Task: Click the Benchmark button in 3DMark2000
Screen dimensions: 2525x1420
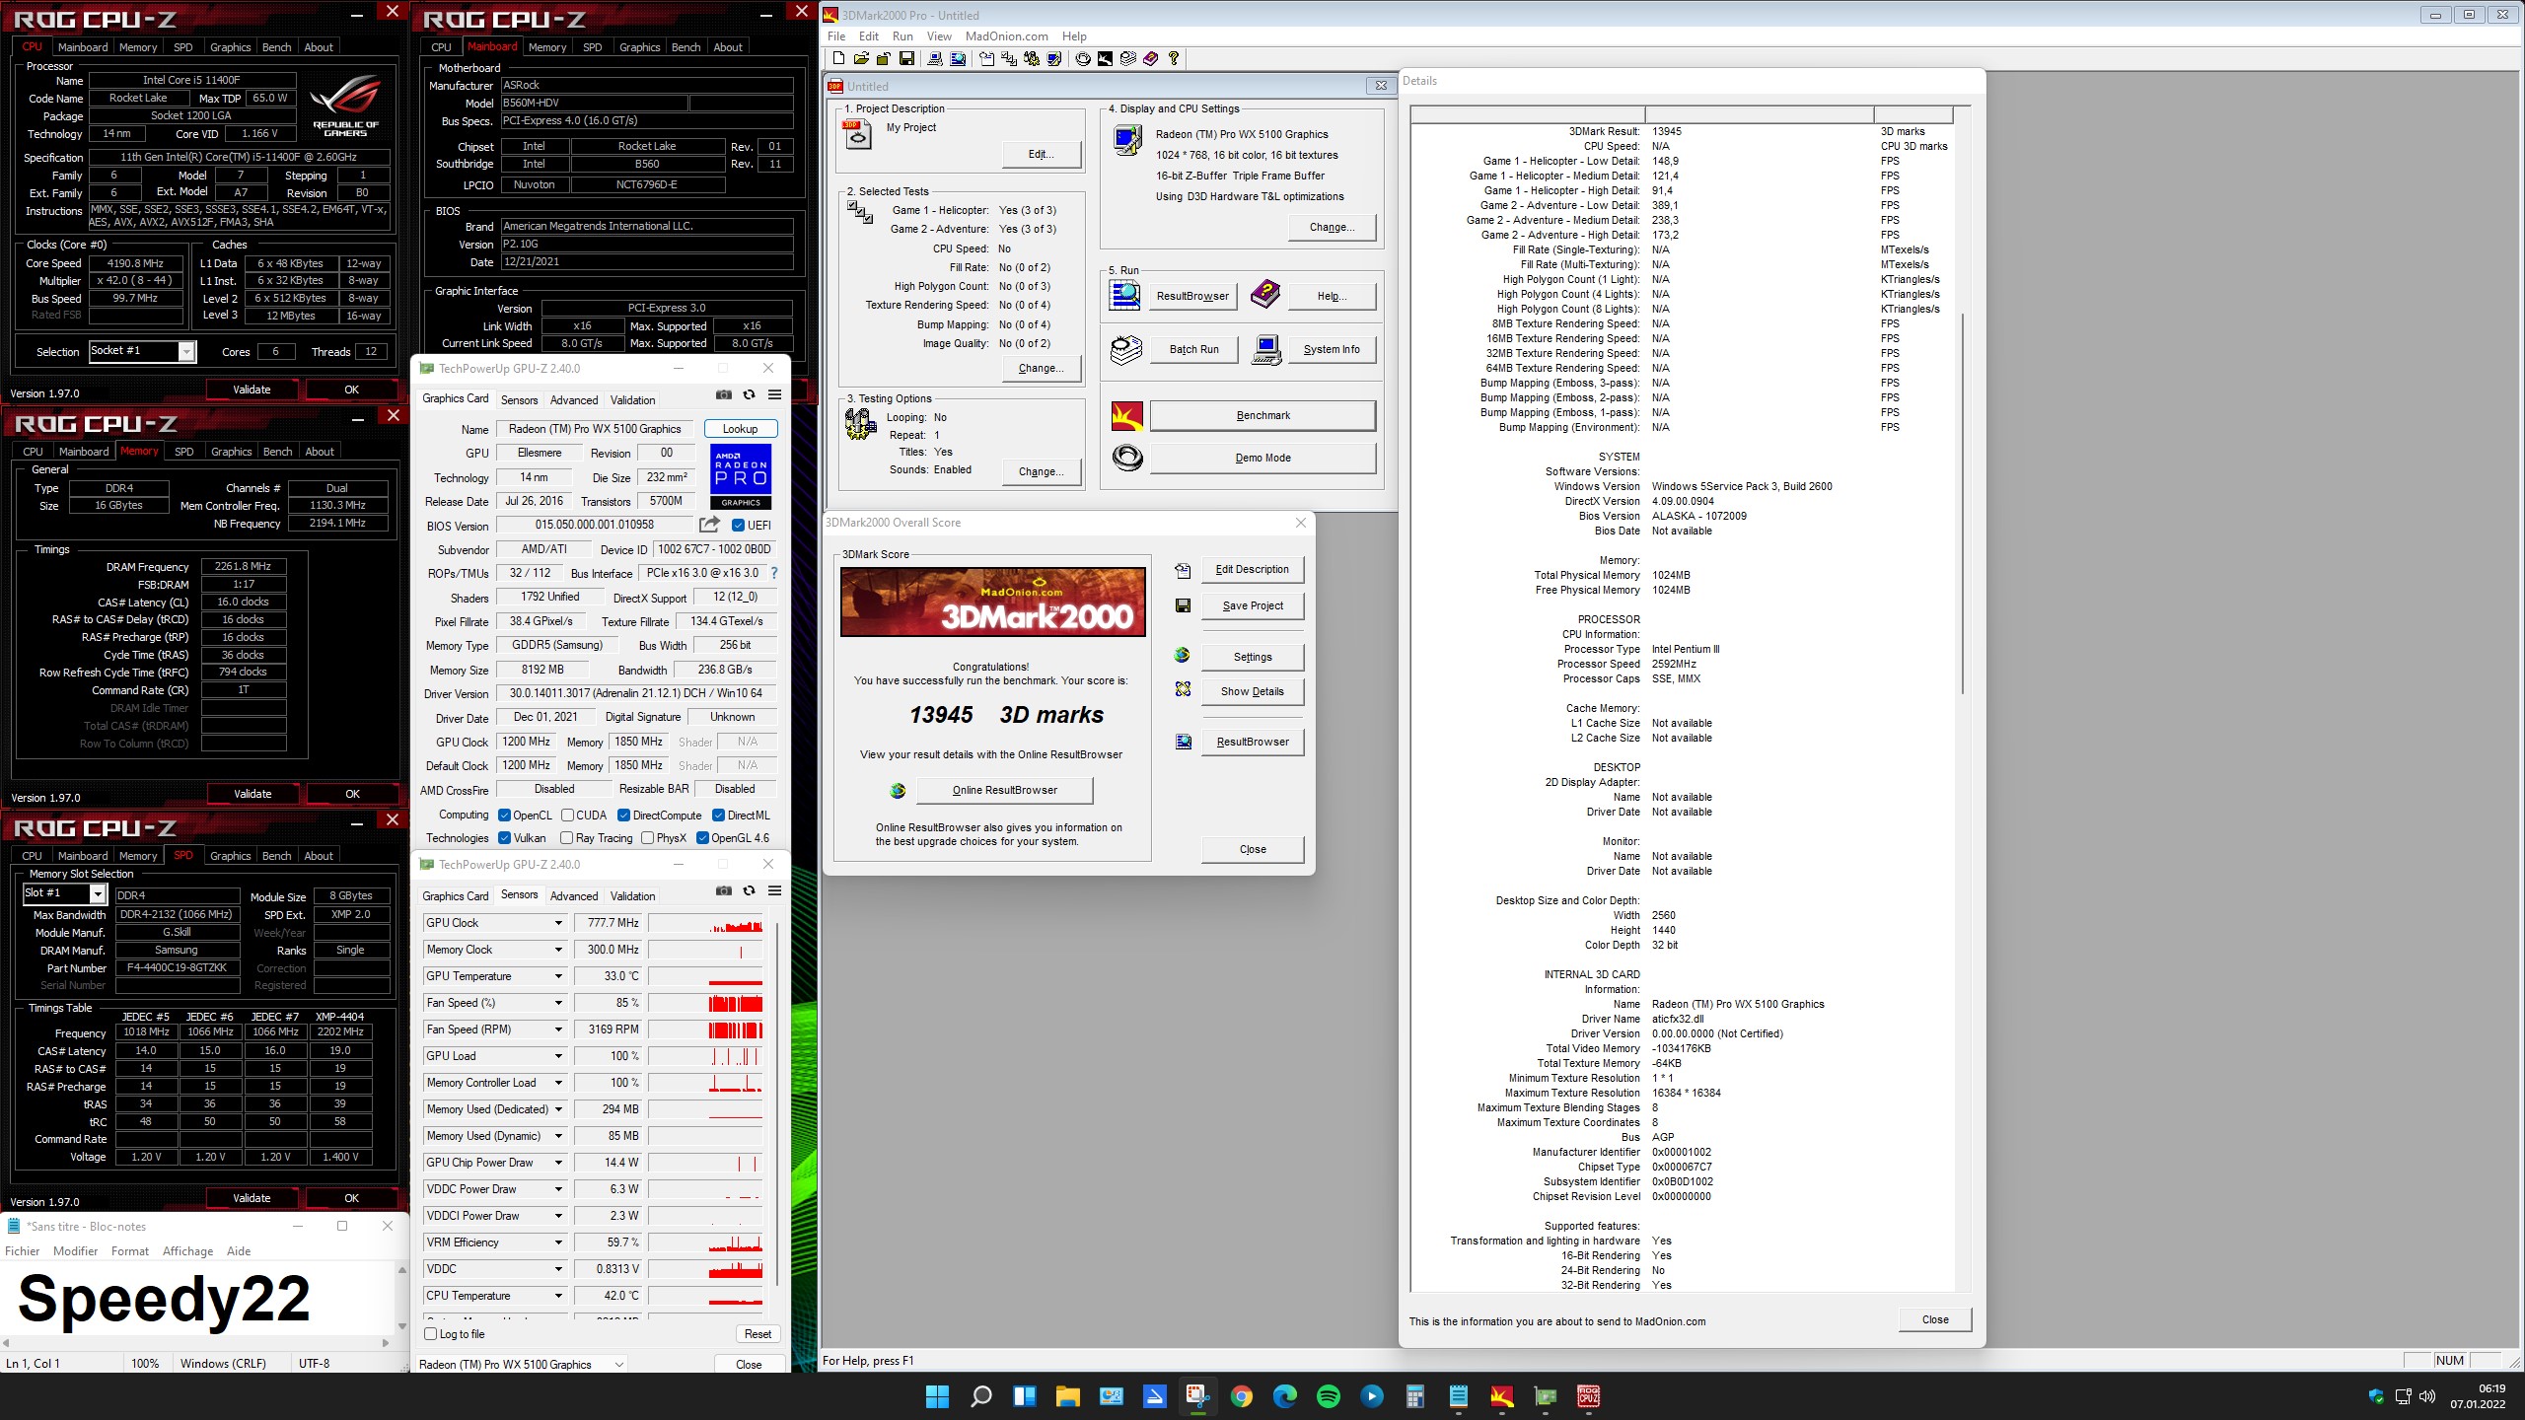Action: click(1262, 415)
